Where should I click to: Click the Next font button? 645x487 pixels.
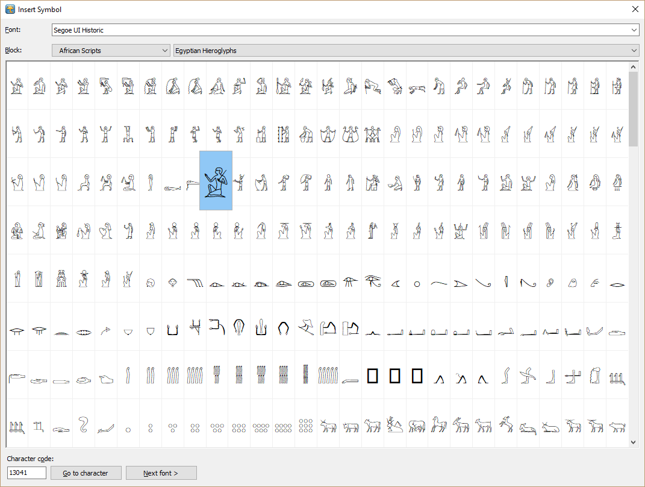[x=161, y=473]
